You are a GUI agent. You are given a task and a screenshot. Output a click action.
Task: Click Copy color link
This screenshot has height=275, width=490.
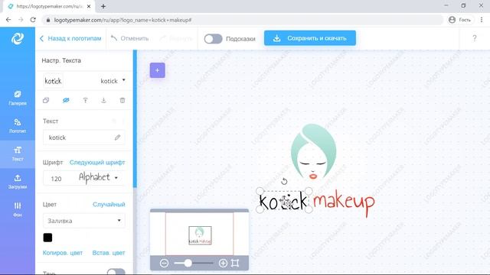click(x=63, y=253)
